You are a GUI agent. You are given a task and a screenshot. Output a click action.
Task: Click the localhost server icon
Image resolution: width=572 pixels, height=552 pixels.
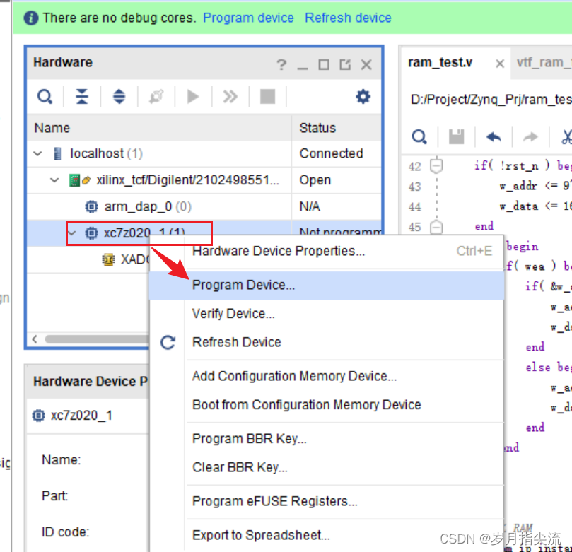coord(57,153)
